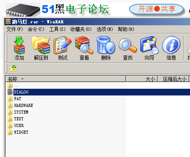190x157 pixels.
Task: Click the 51黑电子论坛 logo text
Action: (x=75, y=9)
